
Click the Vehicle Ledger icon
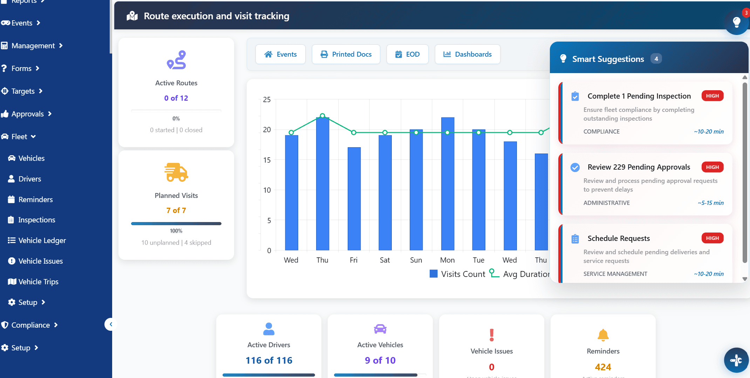(x=12, y=240)
